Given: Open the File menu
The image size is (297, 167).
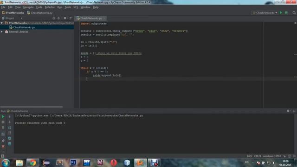Looking at the screenshot, I should click(x=3, y=7).
